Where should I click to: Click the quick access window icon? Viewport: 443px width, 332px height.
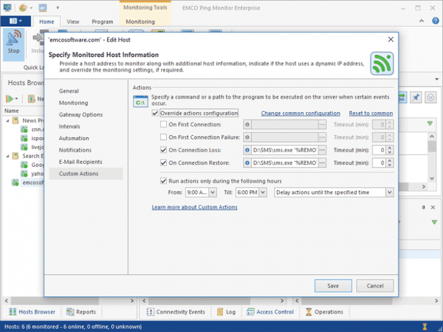(43, 8)
